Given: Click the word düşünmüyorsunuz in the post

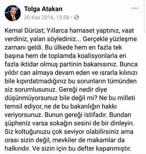Looking at the screenshot, I should pyautogui.click(x=31, y=98).
